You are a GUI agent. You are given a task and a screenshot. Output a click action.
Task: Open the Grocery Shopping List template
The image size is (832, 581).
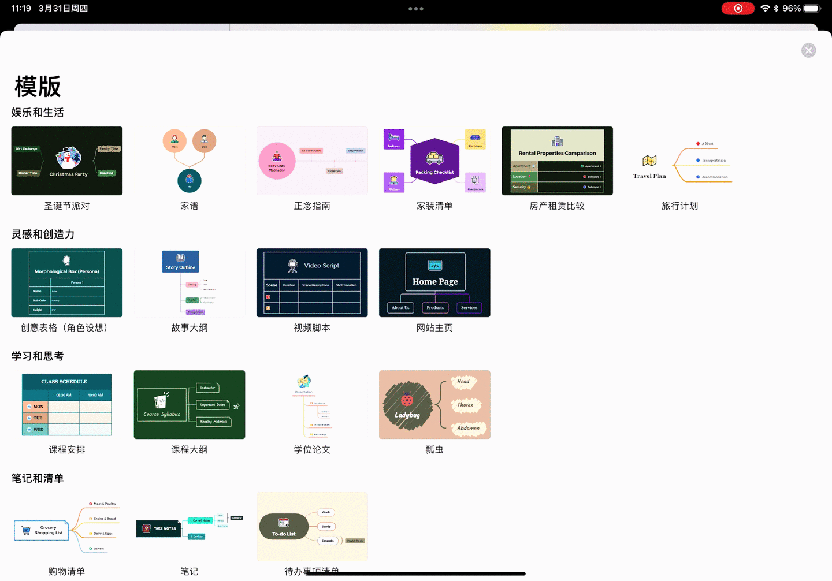pyautogui.click(x=66, y=526)
